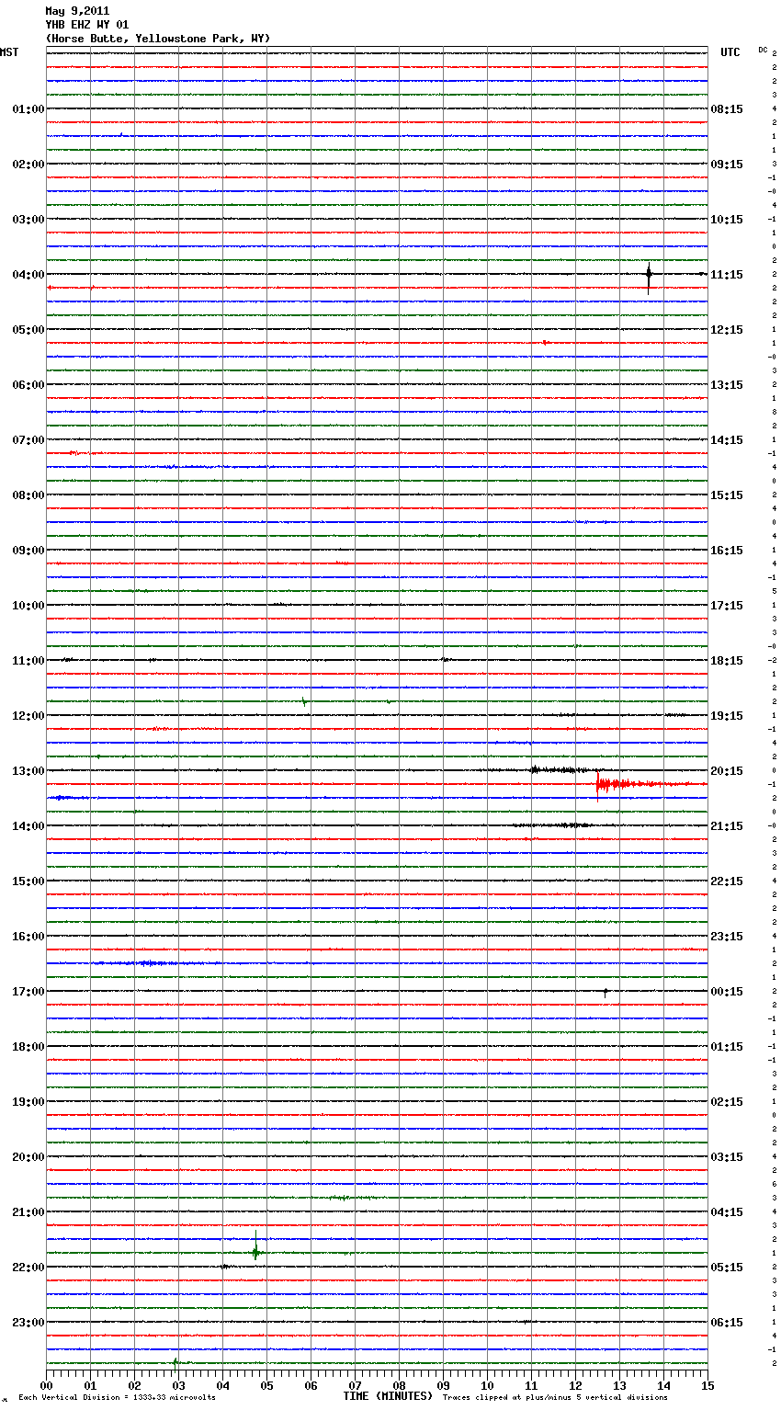Click the UTC time label "08:15"
The image size is (781, 1410).
(x=727, y=109)
